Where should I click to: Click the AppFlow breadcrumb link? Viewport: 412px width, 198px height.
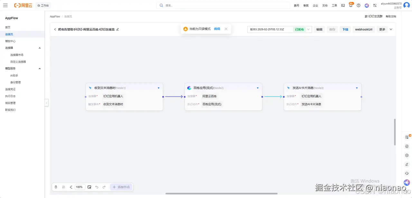[55, 16]
